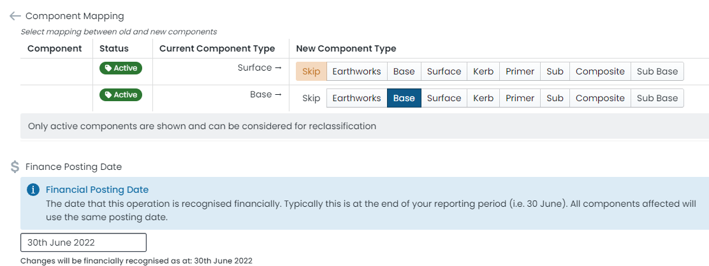Click the Active tag in the Base row
This screenshot has width=709, height=266.
121,95
